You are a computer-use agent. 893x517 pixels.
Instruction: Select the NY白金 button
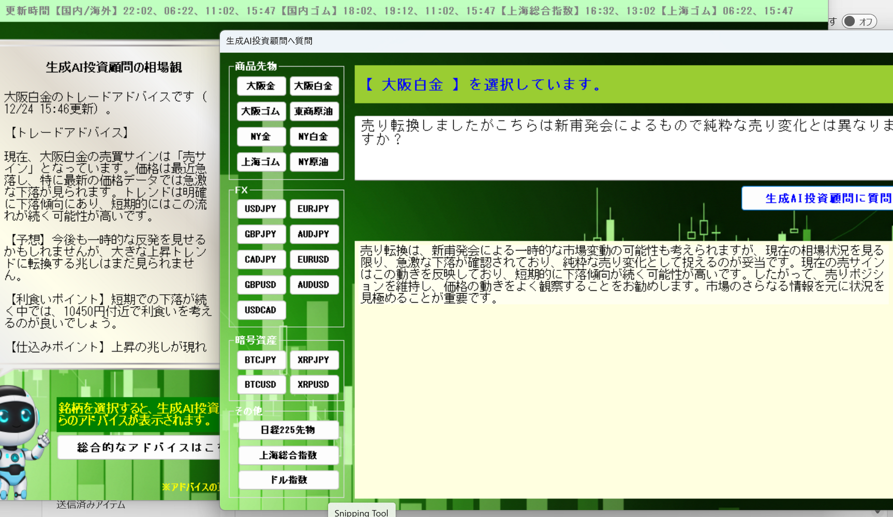314,136
